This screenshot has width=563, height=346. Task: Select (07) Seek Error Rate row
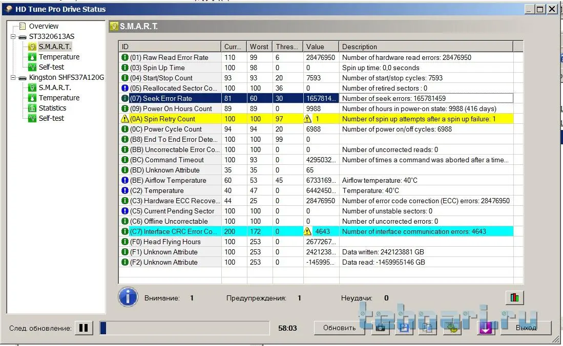pyautogui.click(x=316, y=98)
